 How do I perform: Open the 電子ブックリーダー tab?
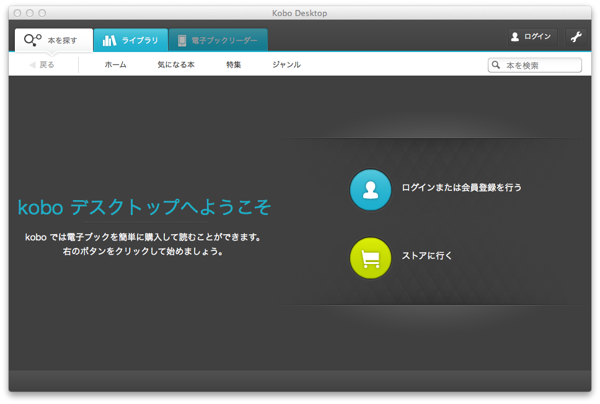coord(218,40)
